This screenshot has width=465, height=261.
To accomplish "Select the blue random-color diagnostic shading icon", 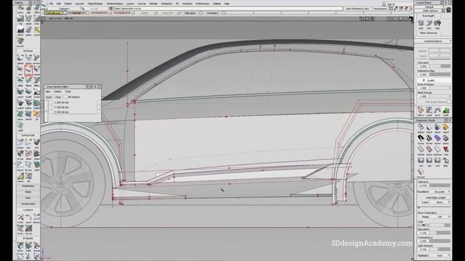I will [437, 138].
